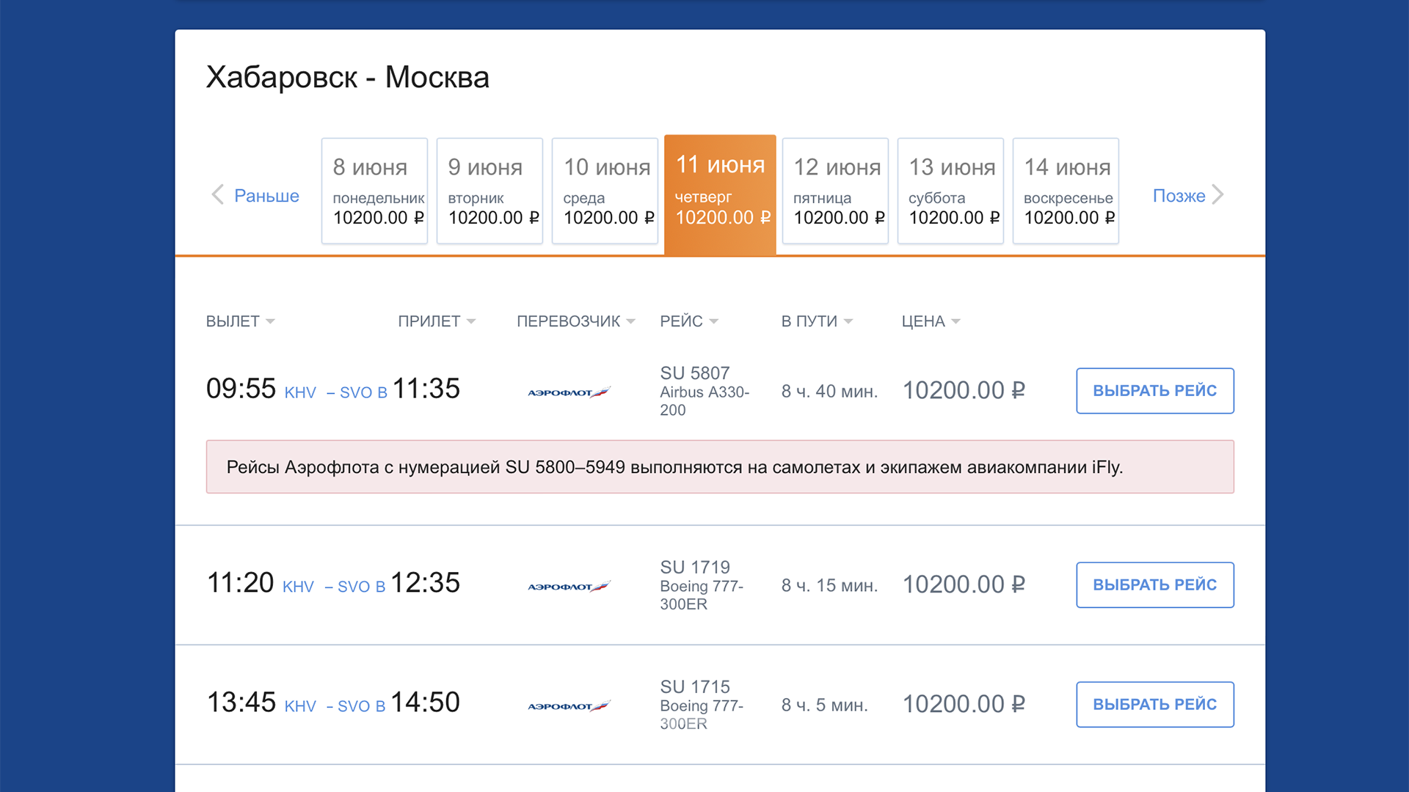
Task: Choose flight SU 1719 with ВЫБРАТЬ РЕЙС
Action: 1154,584
